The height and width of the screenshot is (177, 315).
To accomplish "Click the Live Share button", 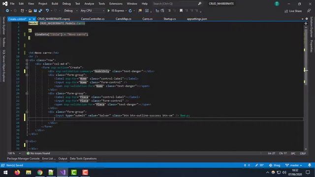I will click(x=293, y=11).
